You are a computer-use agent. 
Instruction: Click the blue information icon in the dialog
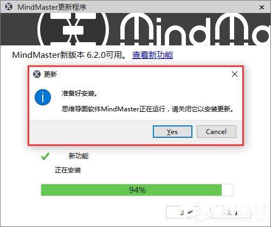point(43,97)
